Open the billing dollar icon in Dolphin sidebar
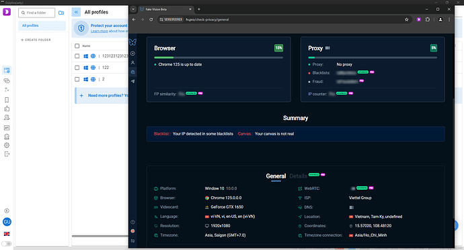The width and height of the screenshot is (464, 250). point(7,210)
